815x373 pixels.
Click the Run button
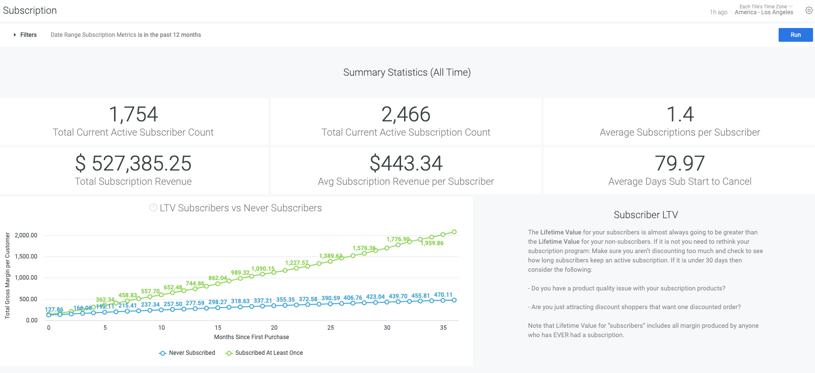point(795,35)
